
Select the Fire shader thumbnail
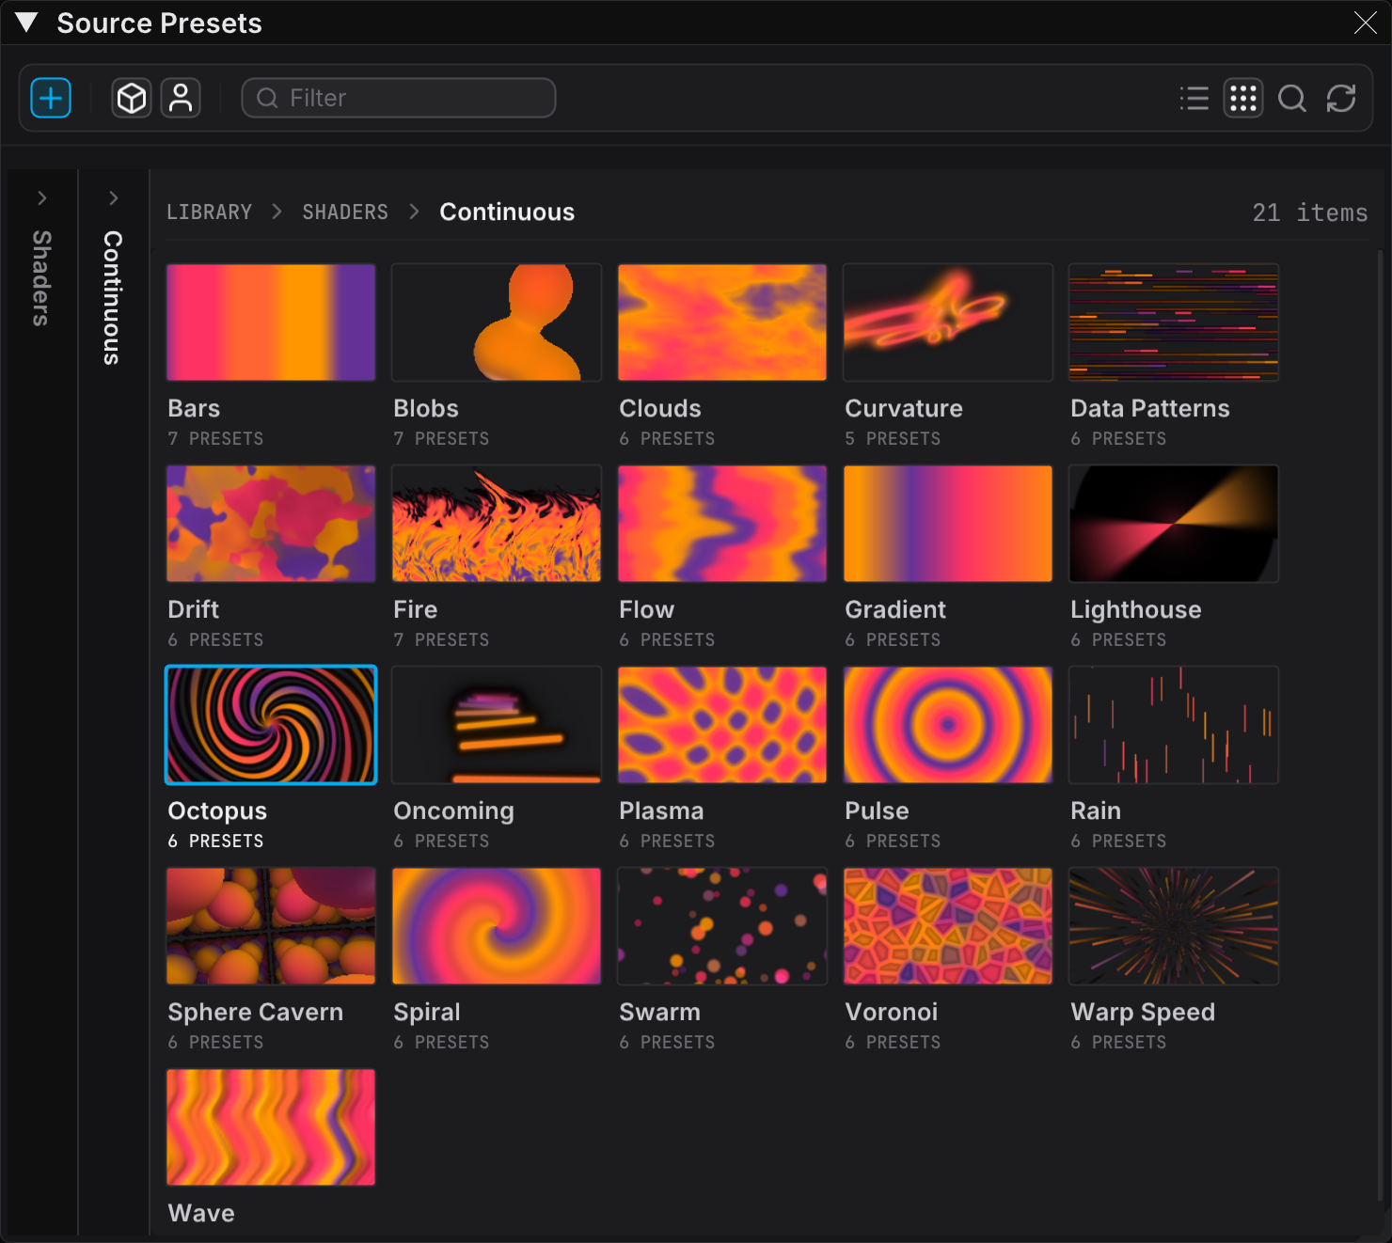pyautogui.click(x=497, y=524)
